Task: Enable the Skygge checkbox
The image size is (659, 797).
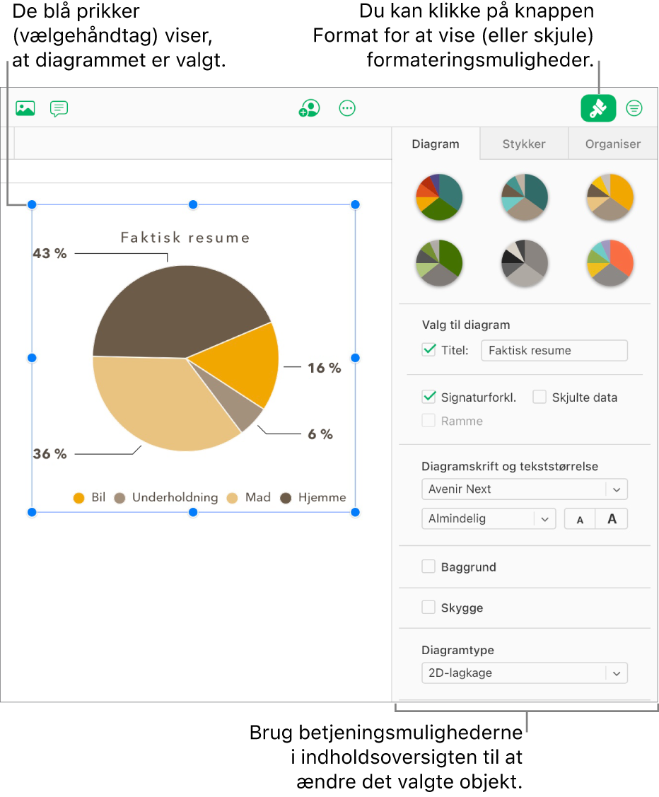Action: point(428,607)
